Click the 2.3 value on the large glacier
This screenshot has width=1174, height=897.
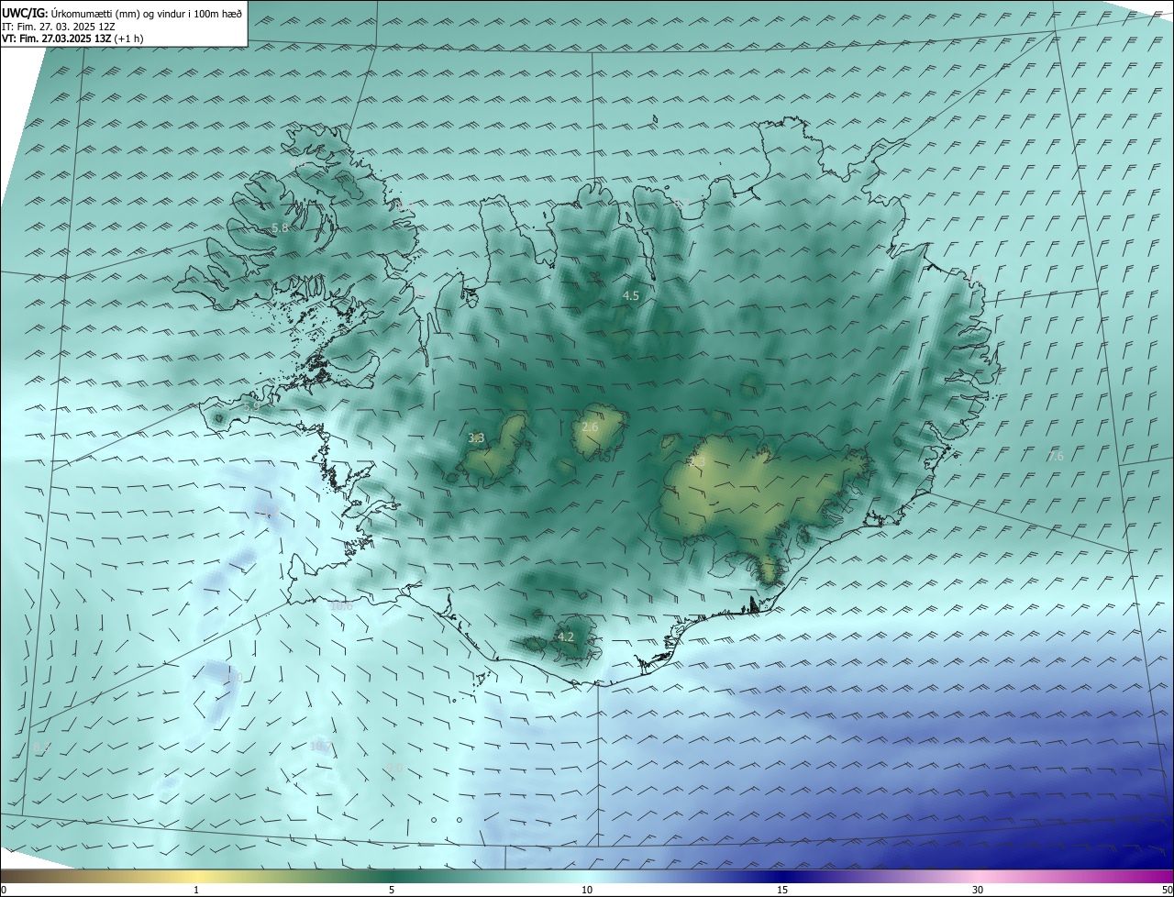coord(696,463)
